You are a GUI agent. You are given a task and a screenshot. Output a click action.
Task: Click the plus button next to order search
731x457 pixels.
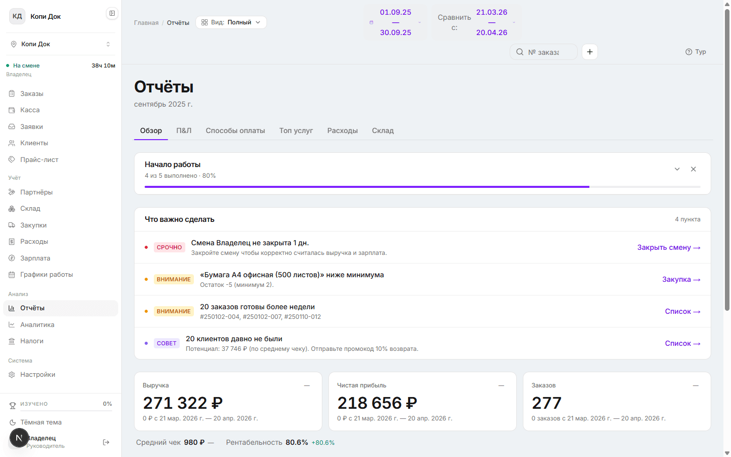tap(590, 52)
